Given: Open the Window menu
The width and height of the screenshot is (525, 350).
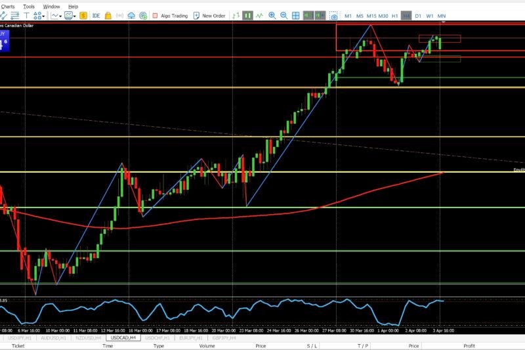Looking at the screenshot, I should click(51, 7).
